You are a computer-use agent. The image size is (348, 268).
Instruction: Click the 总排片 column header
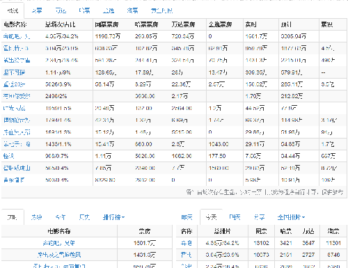222,231
